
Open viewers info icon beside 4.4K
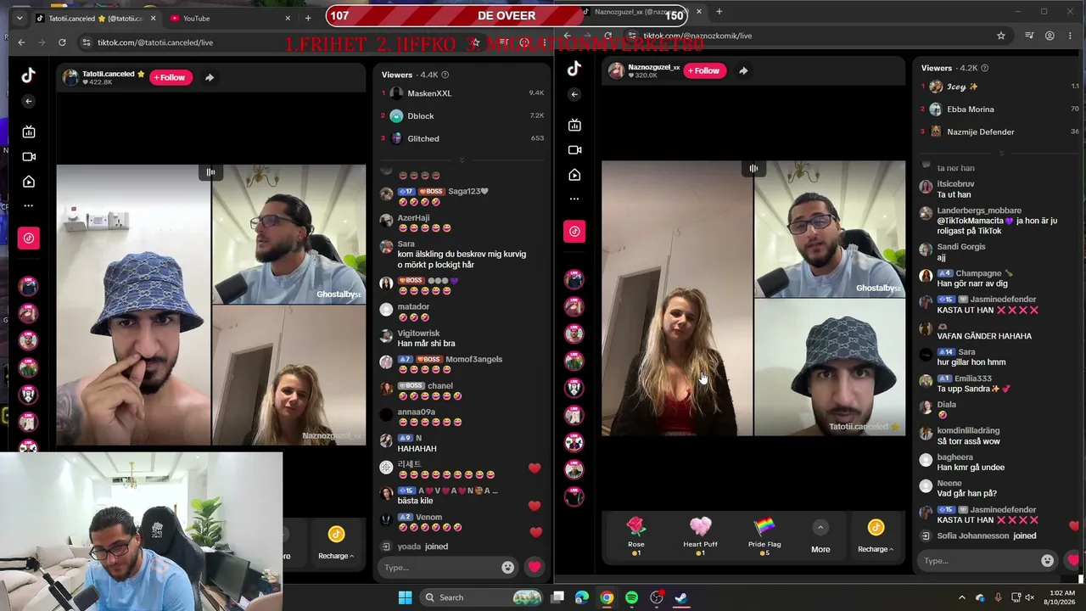(x=445, y=75)
